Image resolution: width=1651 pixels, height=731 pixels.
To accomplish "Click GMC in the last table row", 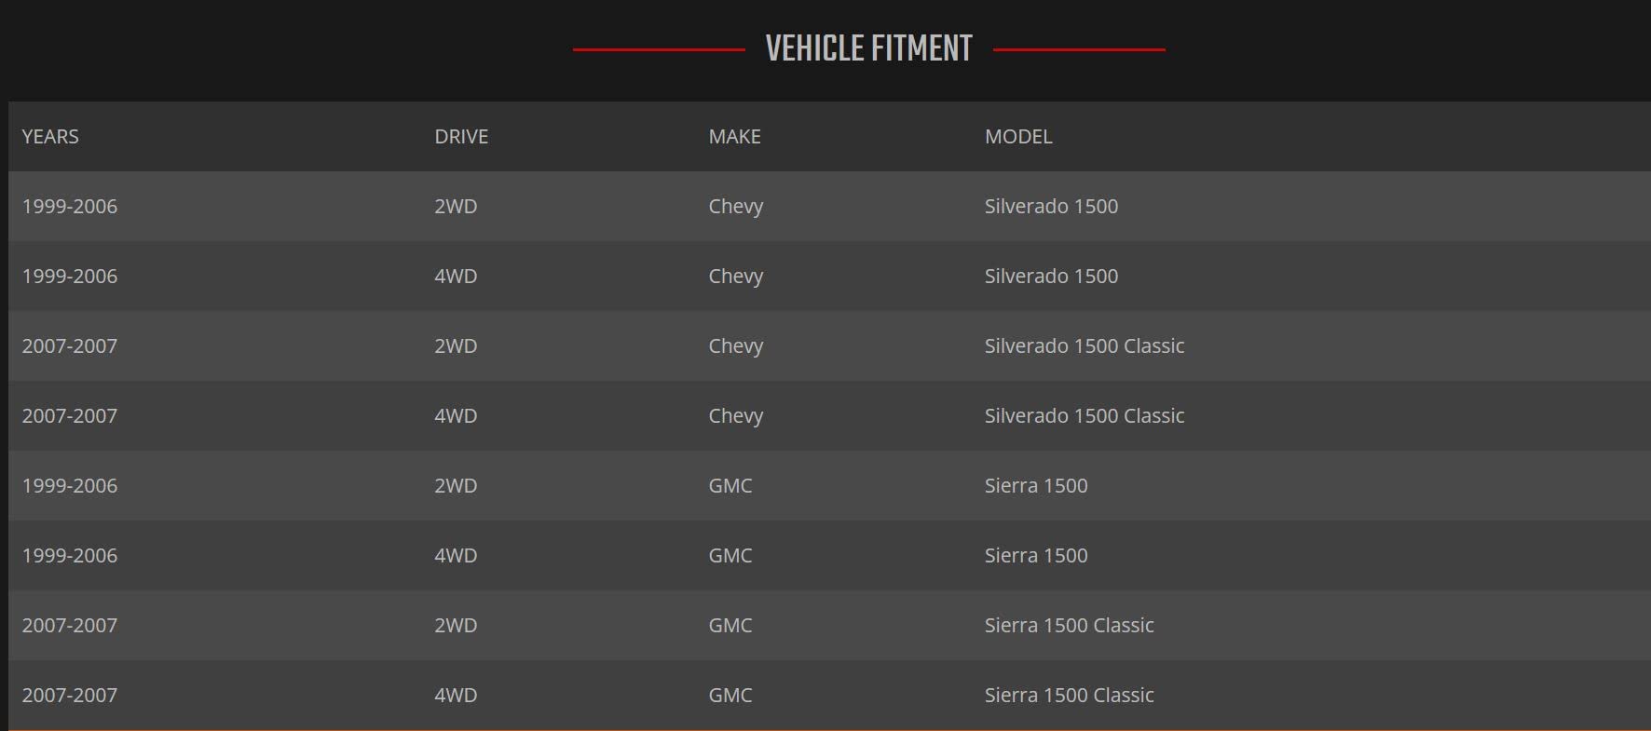I will (730, 696).
